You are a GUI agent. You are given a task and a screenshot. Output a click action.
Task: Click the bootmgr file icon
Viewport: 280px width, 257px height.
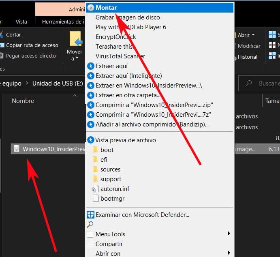click(x=96, y=198)
